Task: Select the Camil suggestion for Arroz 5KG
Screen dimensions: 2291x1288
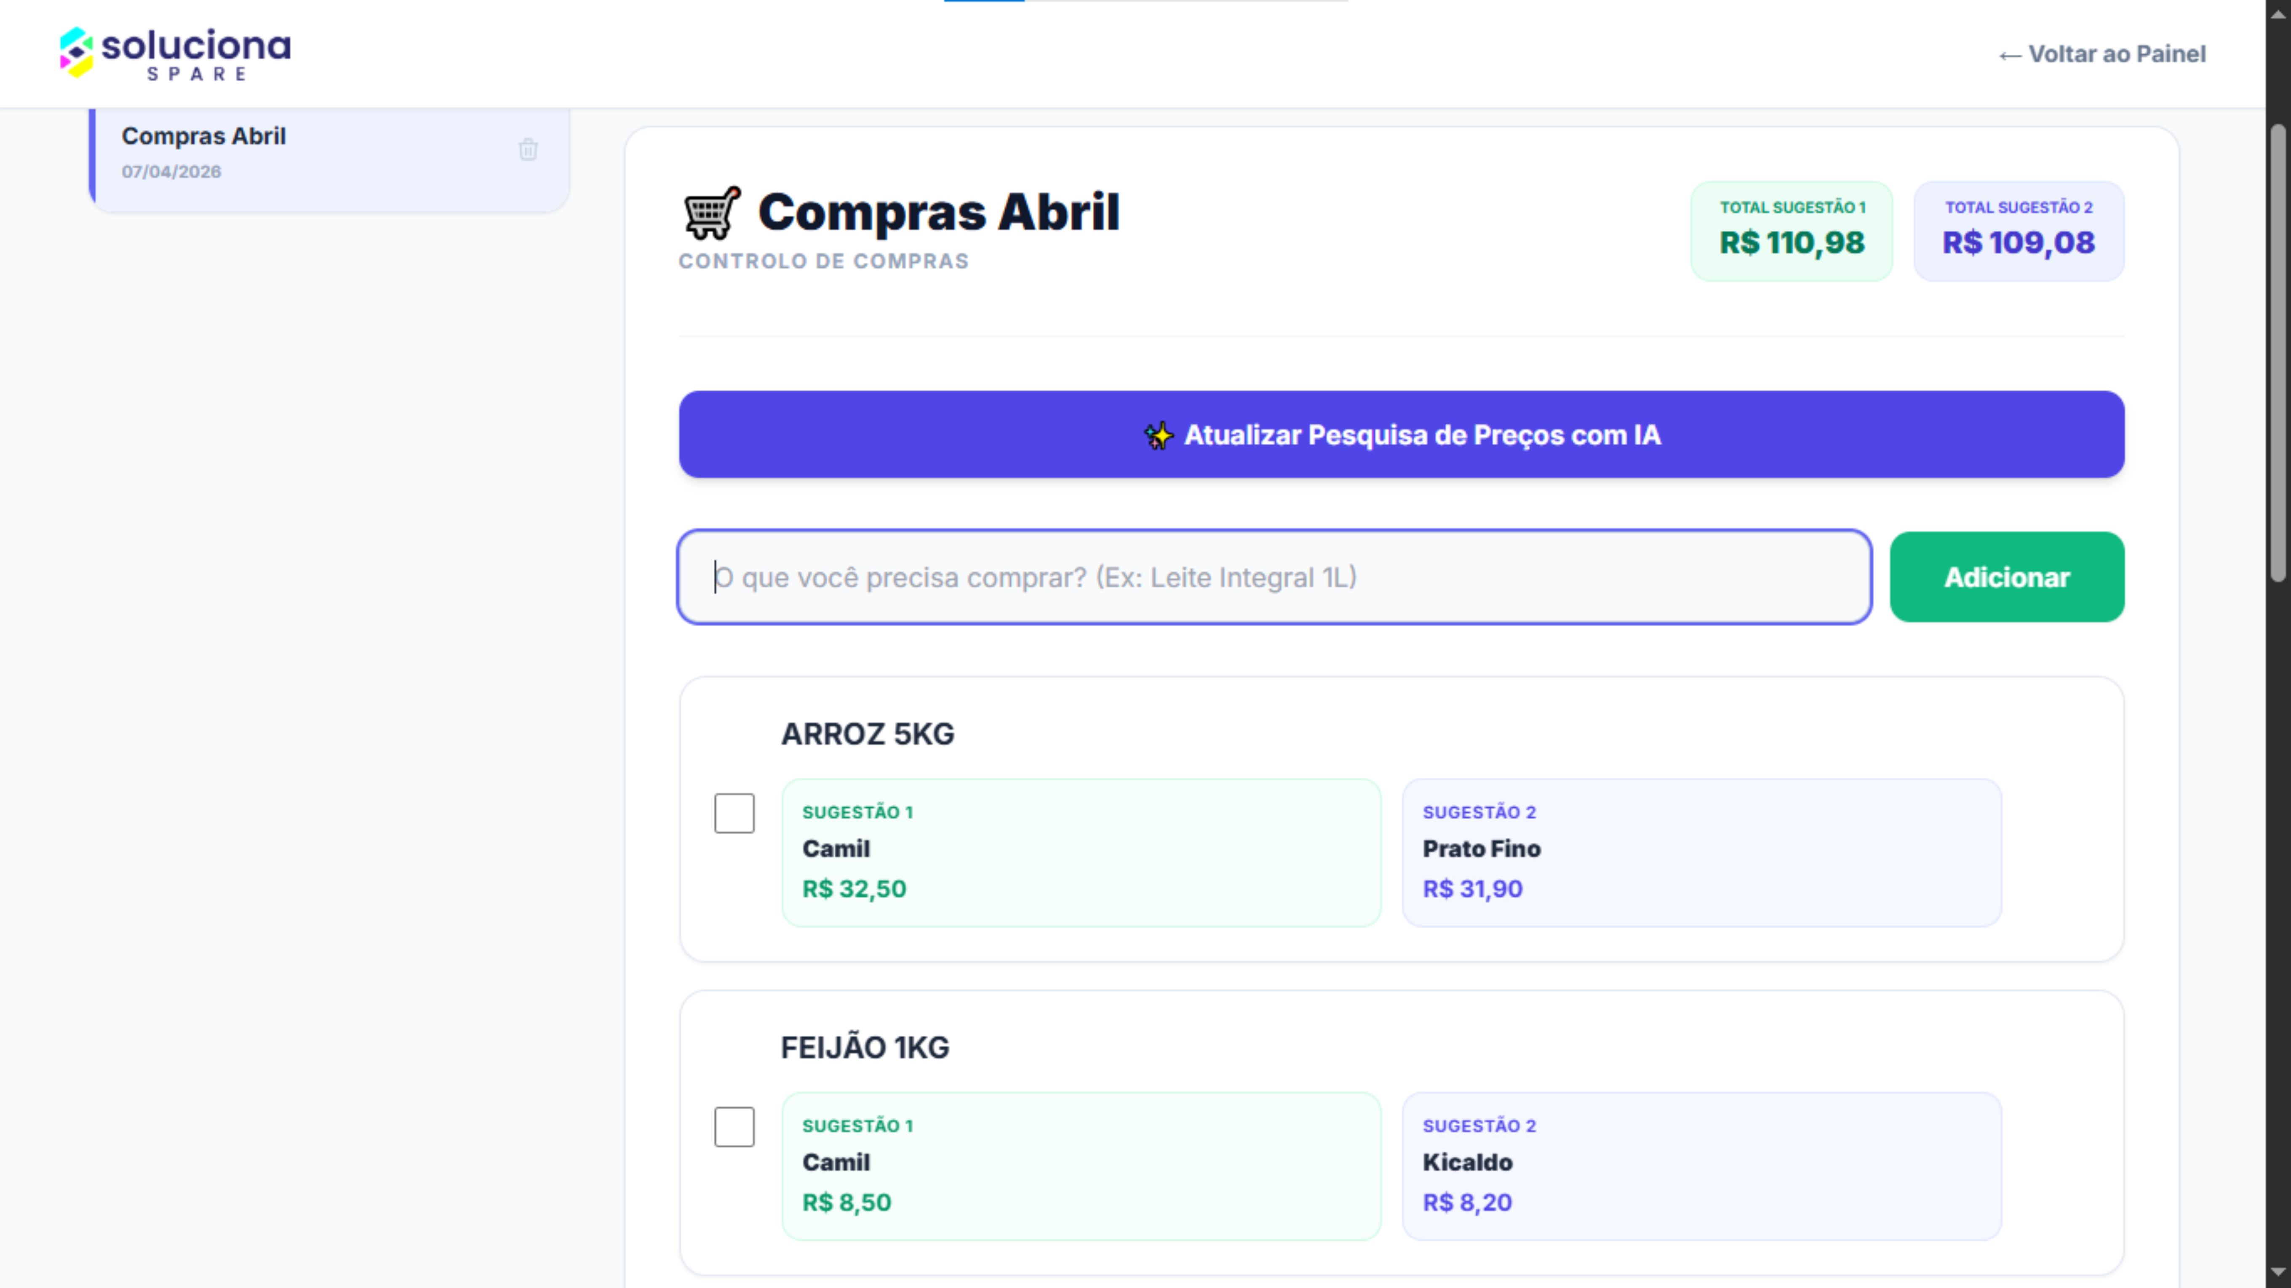Action: (1081, 852)
